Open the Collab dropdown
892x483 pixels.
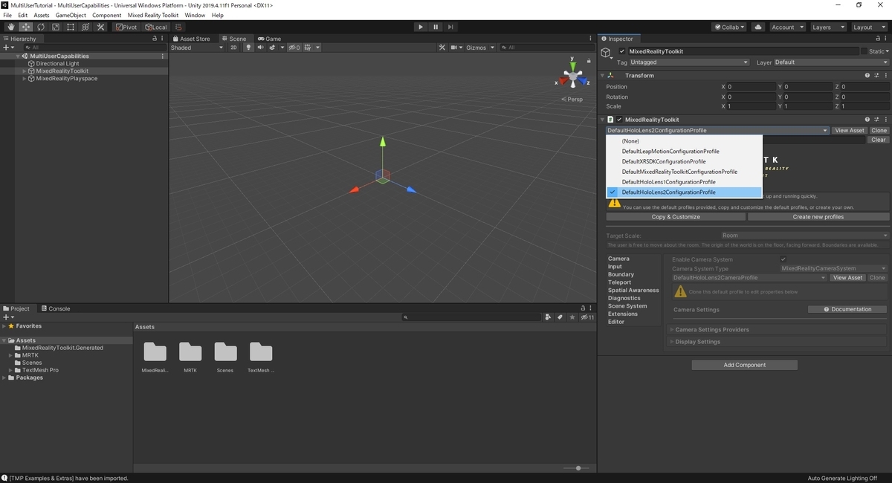[729, 27]
